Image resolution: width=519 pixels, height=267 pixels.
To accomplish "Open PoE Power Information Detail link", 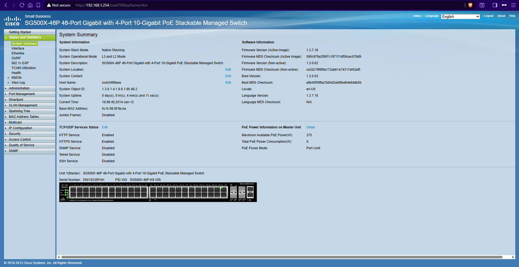I will (x=311, y=127).
